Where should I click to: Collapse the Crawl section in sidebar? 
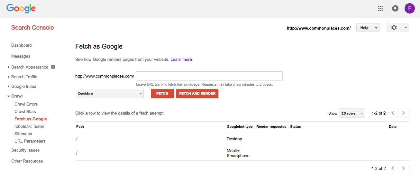click(x=17, y=96)
